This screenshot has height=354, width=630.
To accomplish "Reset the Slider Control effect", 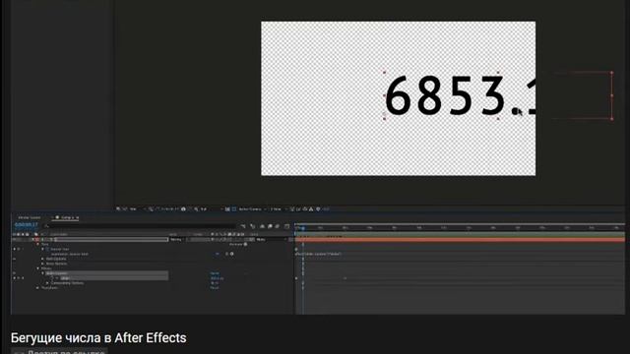I will click(215, 273).
